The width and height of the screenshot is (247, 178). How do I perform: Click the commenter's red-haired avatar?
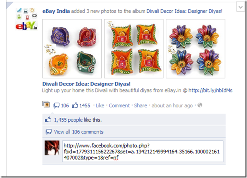point(52,148)
